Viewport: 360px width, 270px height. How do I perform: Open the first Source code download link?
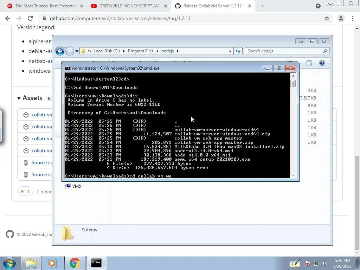point(41,162)
